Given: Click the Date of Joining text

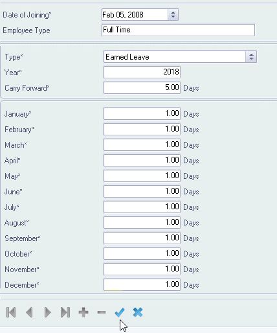Looking at the screenshot, I should 27,15.
